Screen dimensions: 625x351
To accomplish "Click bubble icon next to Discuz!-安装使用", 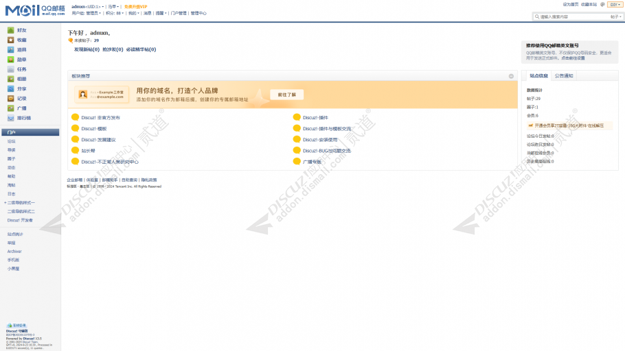I will (297, 139).
